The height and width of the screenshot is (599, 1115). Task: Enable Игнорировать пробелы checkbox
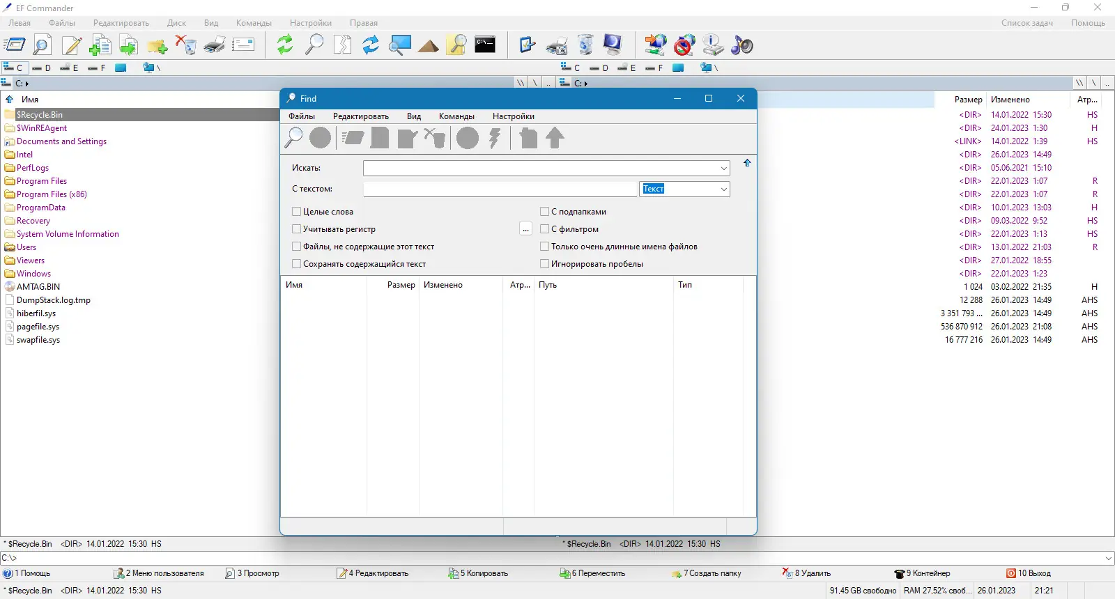click(545, 264)
